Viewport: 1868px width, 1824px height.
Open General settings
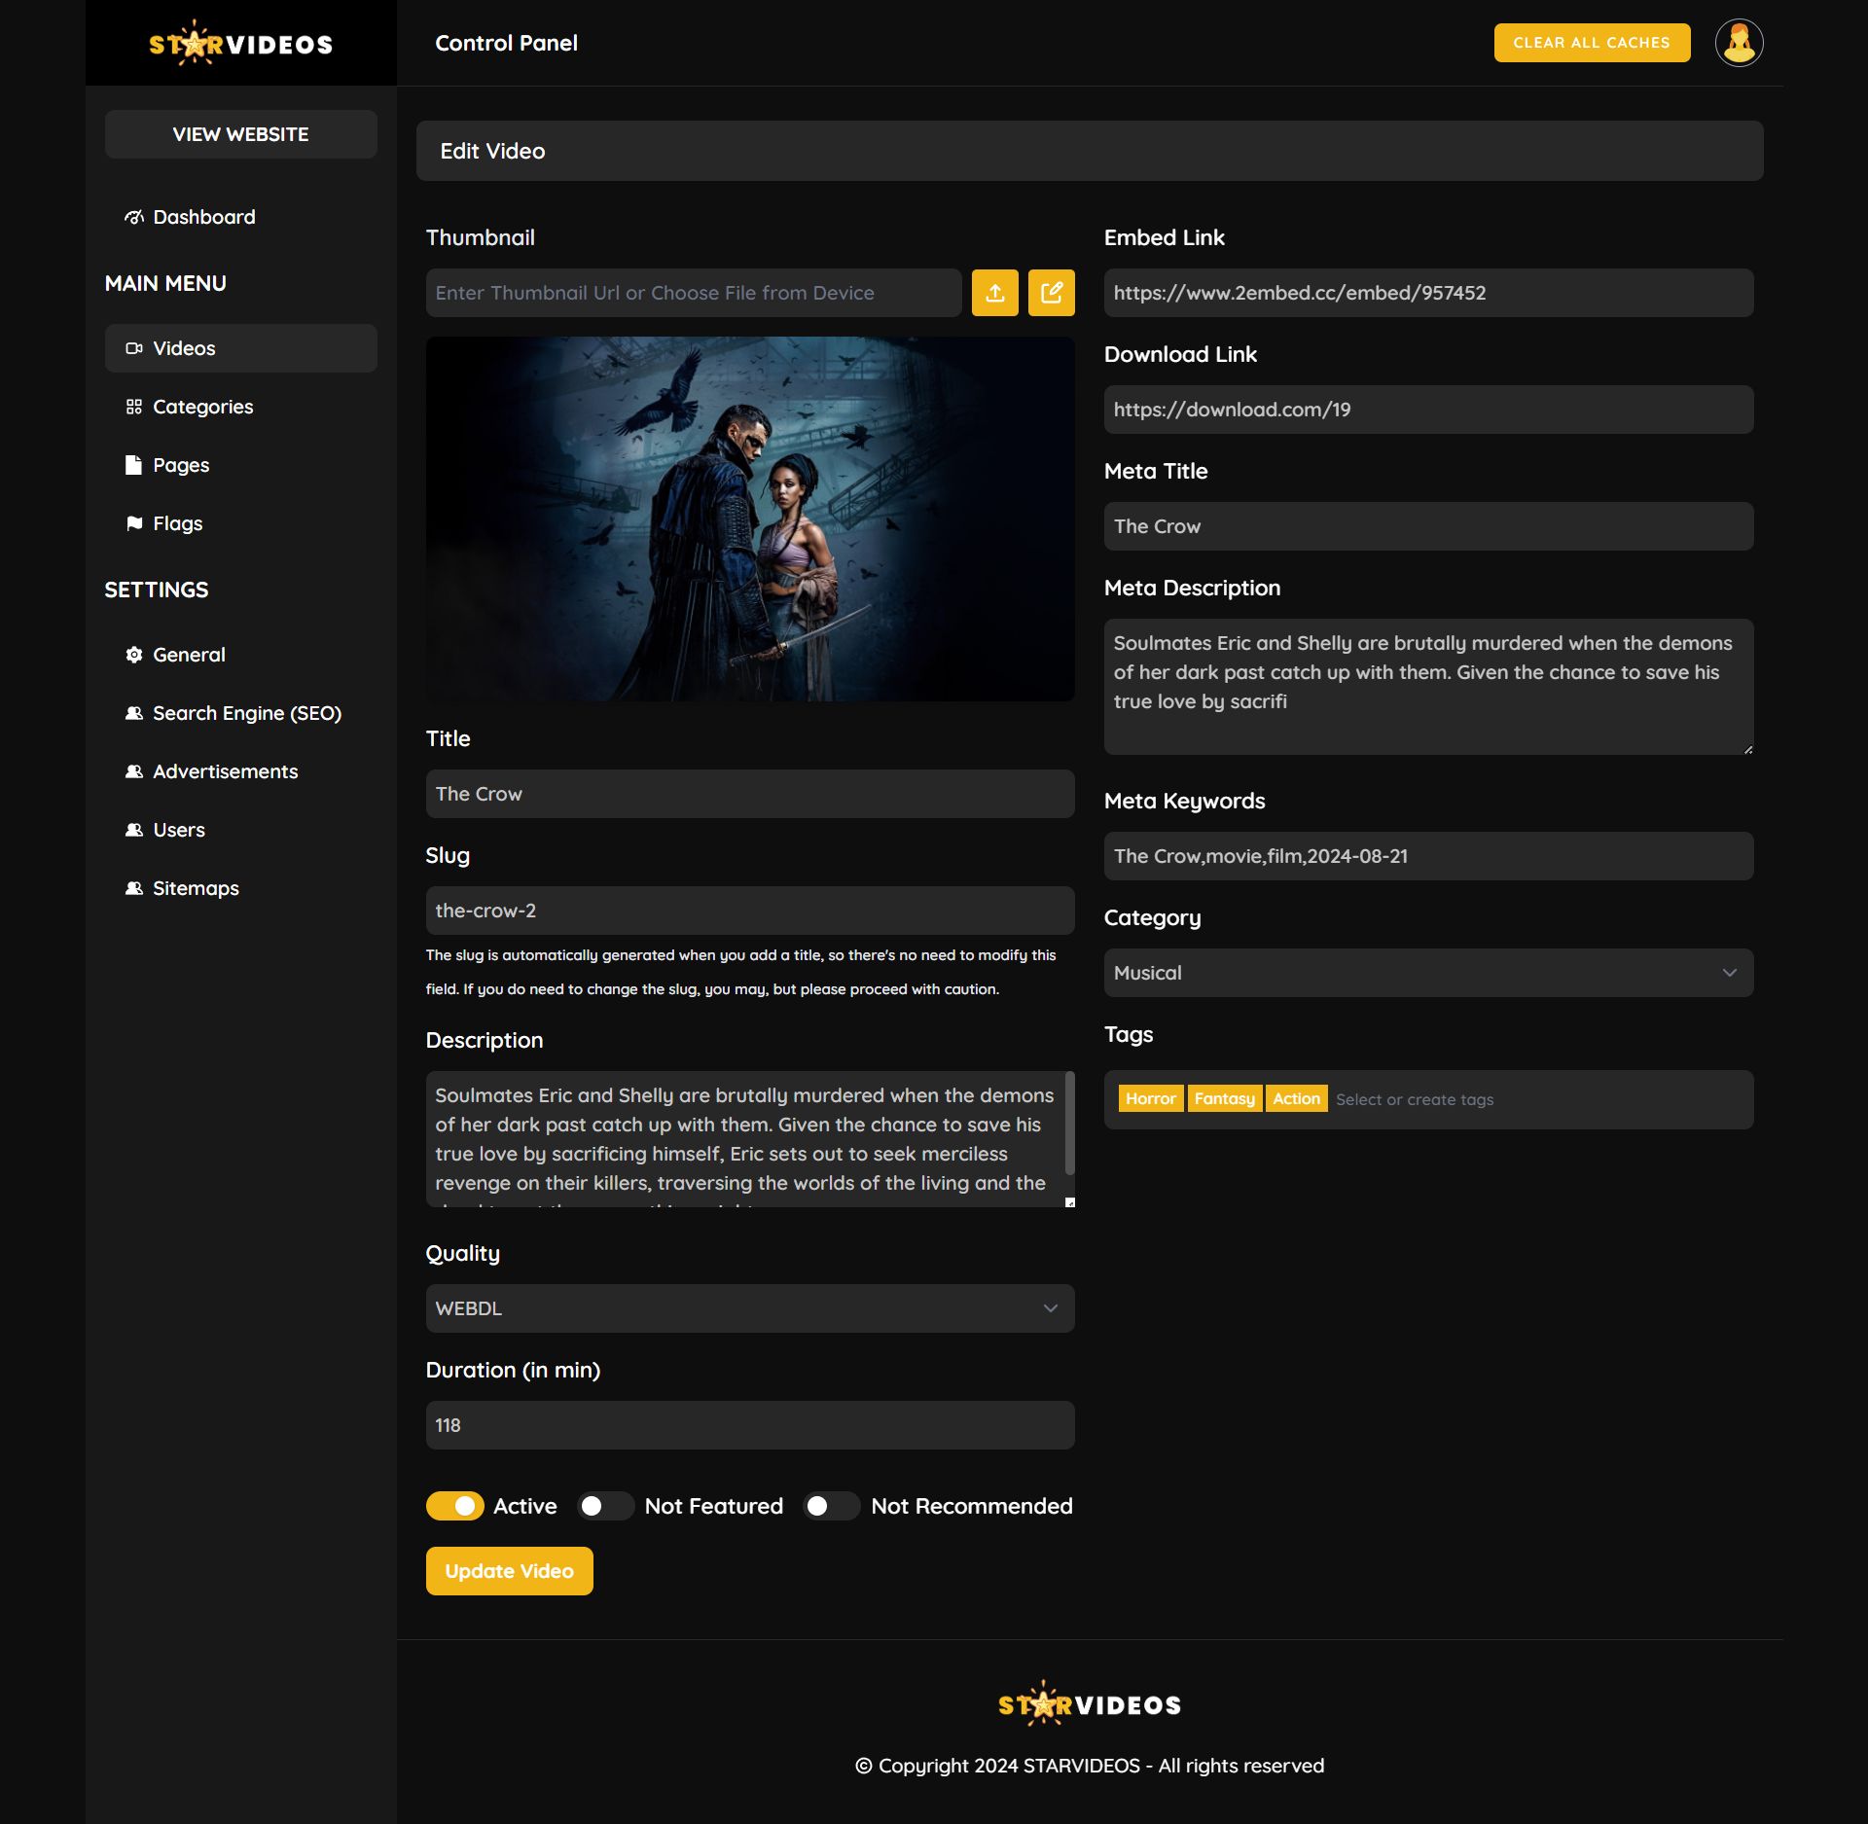241,655
